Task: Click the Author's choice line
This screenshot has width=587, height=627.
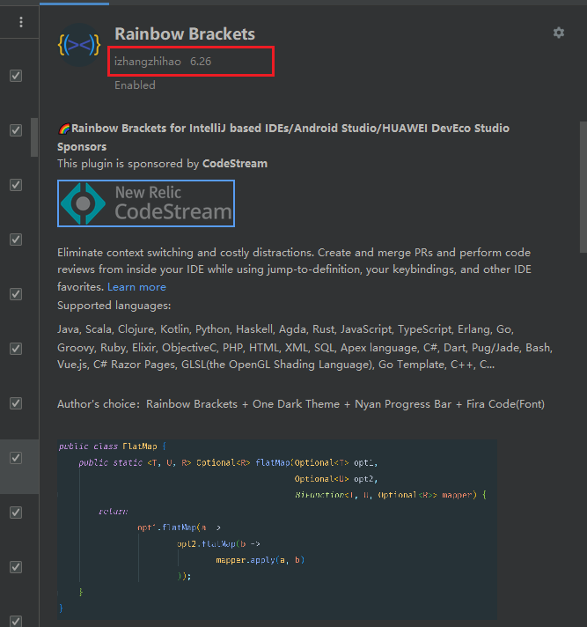Action: tap(301, 404)
